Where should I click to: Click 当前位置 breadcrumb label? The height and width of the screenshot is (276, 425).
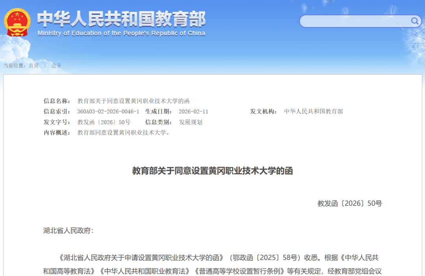14,66
